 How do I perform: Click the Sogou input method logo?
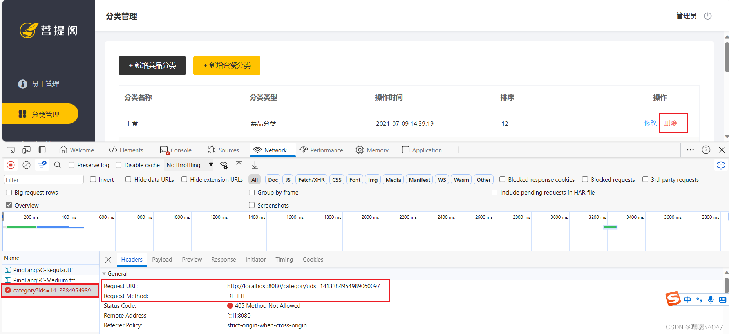click(673, 299)
